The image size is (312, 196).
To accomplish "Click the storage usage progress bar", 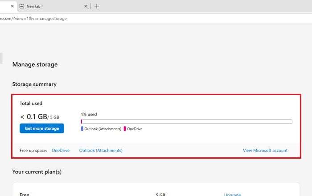I will coord(187,122).
